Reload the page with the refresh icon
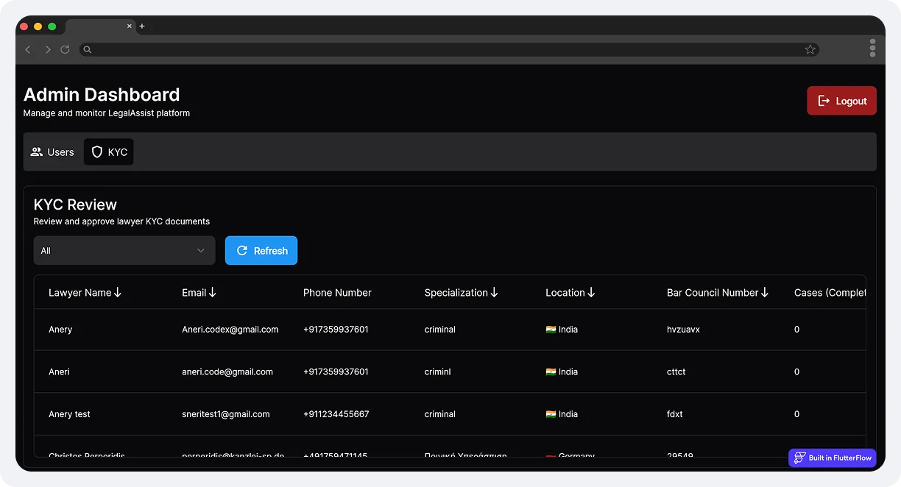 [x=65, y=49]
